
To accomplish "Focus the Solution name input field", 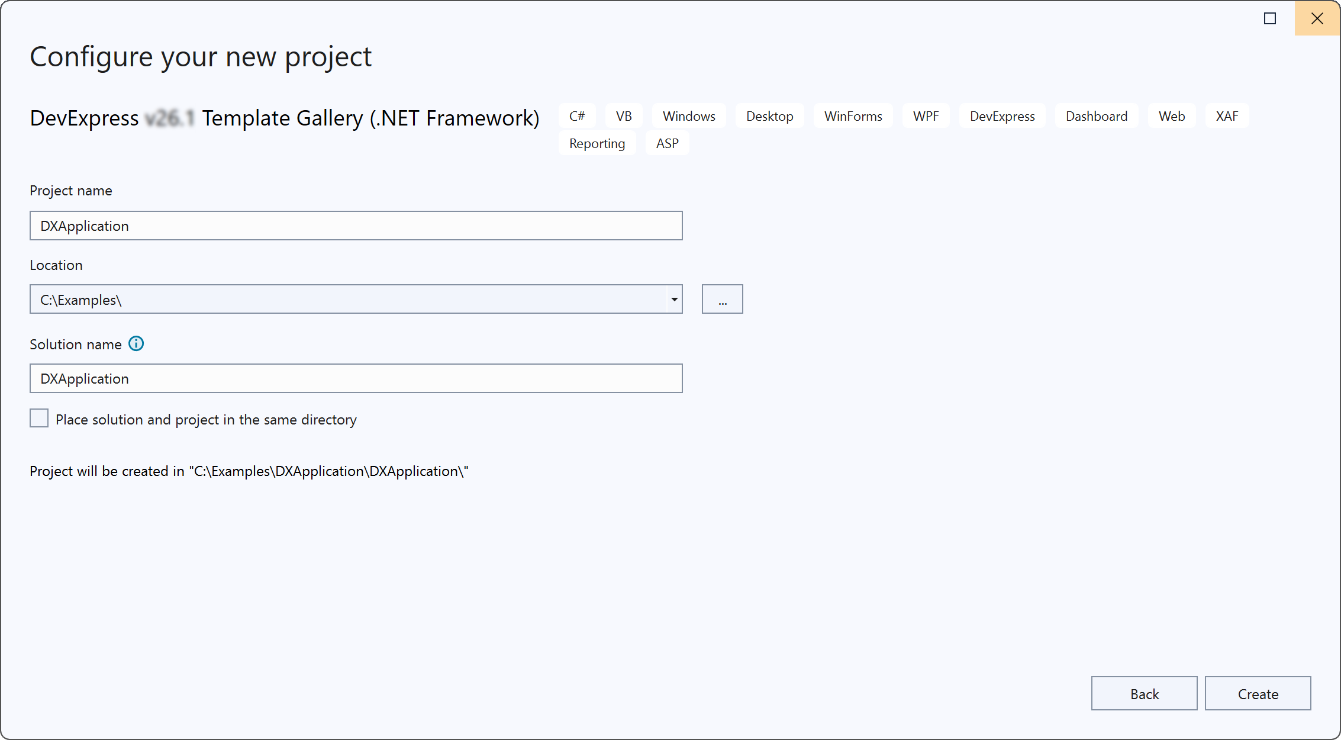I will [356, 379].
